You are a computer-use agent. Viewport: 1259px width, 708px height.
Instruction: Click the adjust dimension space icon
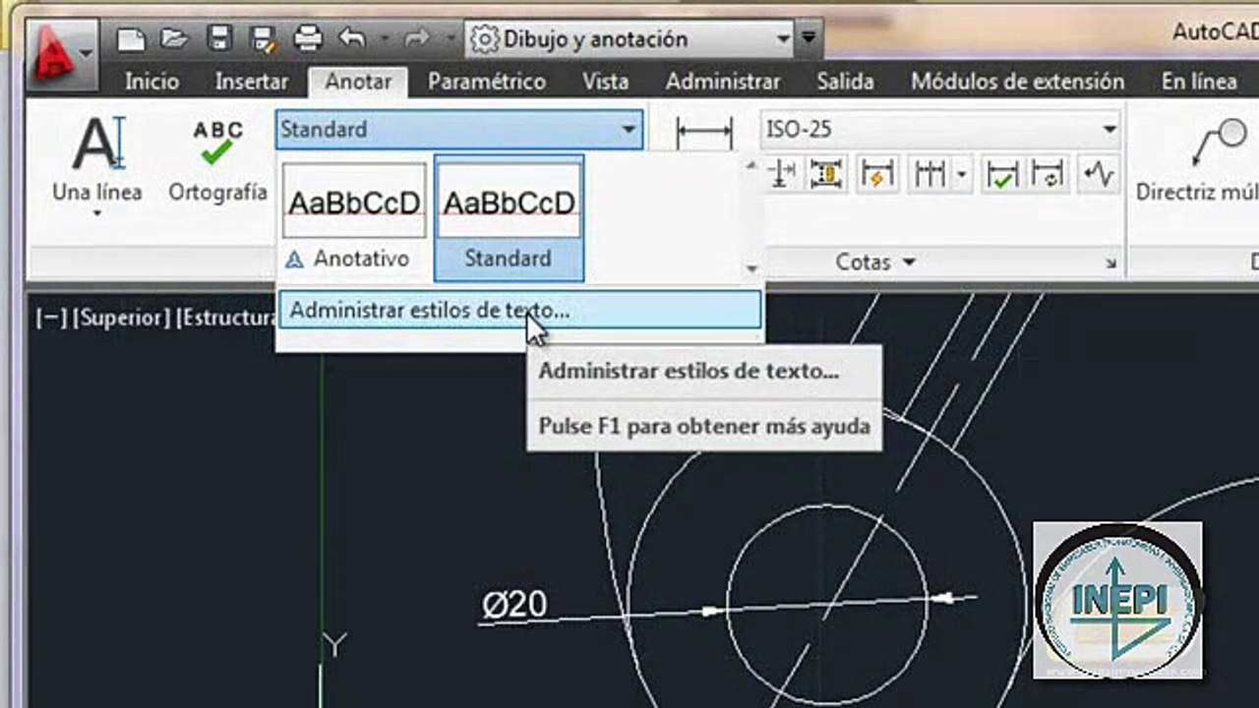tap(826, 174)
